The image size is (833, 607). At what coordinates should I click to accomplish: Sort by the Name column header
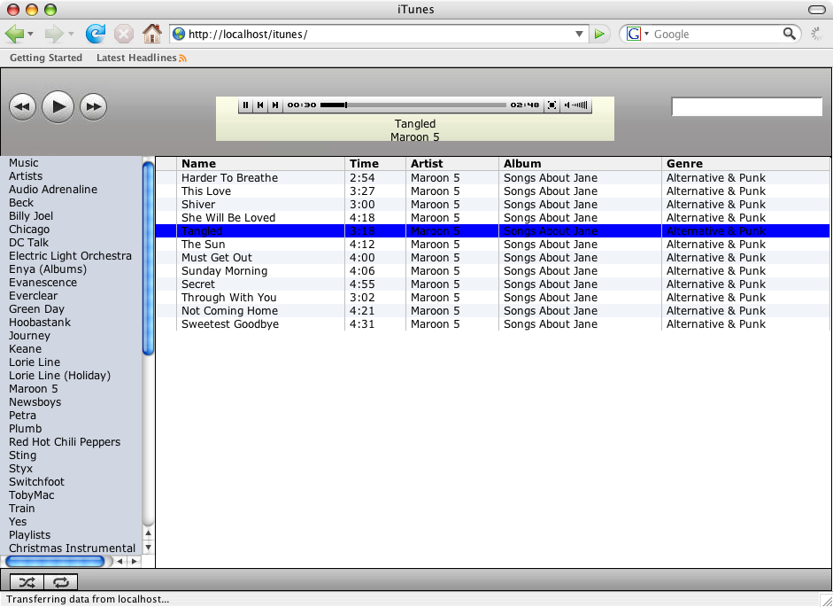(260, 164)
